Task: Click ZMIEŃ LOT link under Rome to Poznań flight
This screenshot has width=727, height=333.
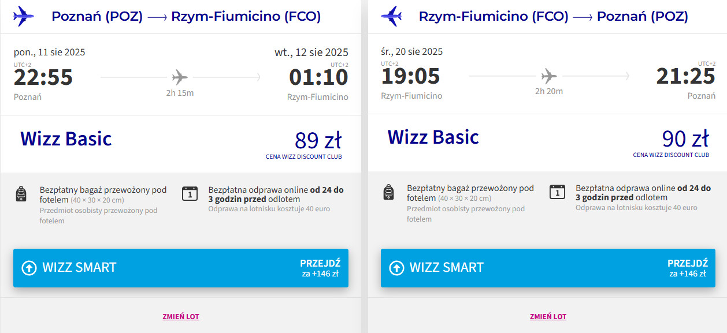Action: (x=548, y=316)
